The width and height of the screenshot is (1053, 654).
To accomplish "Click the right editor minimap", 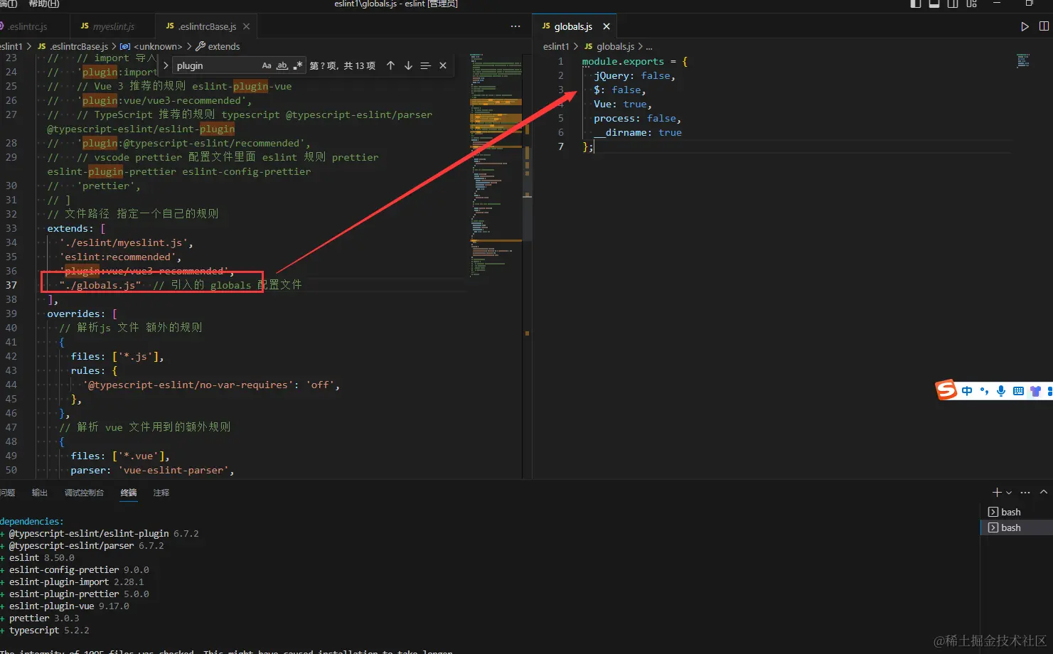I will click(1023, 60).
